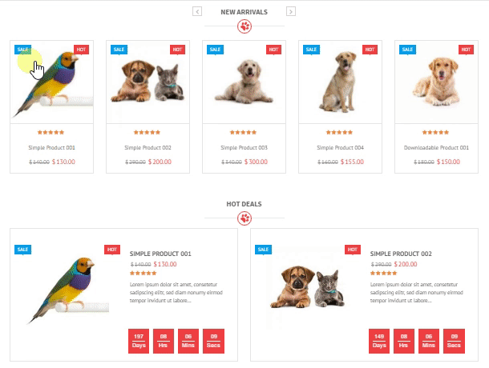This screenshot has height=368, width=489.
Task: Click the 197 Days countdown box
Action: click(x=139, y=341)
